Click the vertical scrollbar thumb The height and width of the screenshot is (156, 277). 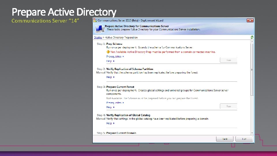[252, 70]
